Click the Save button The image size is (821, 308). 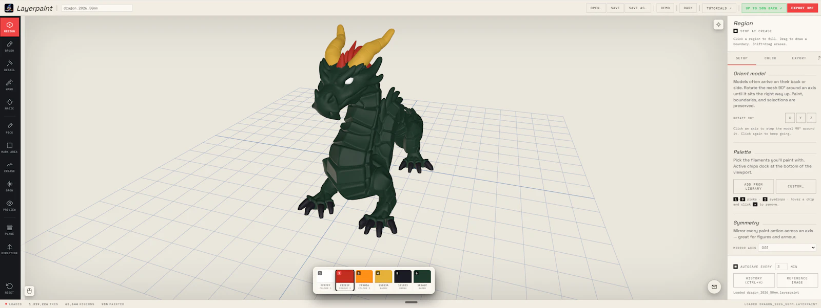pyautogui.click(x=615, y=8)
